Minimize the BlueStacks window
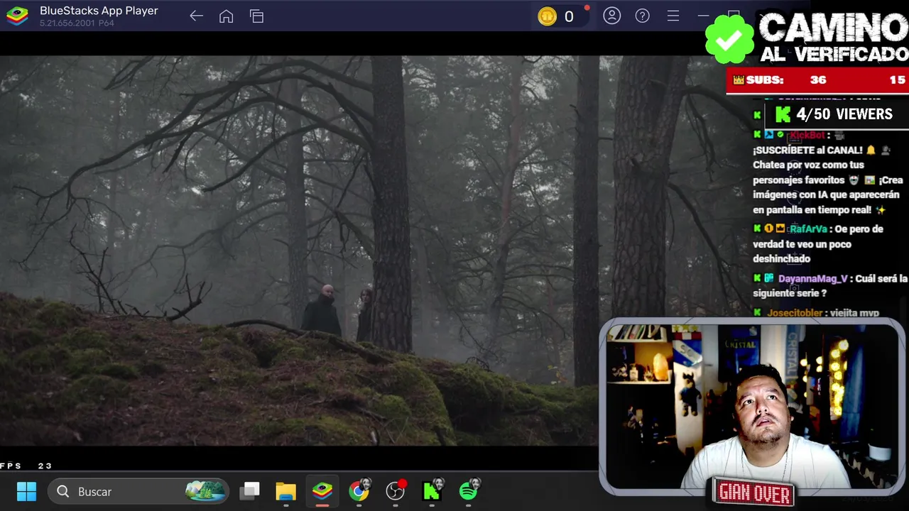This screenshot has height=511, width=909. (703, 16)
